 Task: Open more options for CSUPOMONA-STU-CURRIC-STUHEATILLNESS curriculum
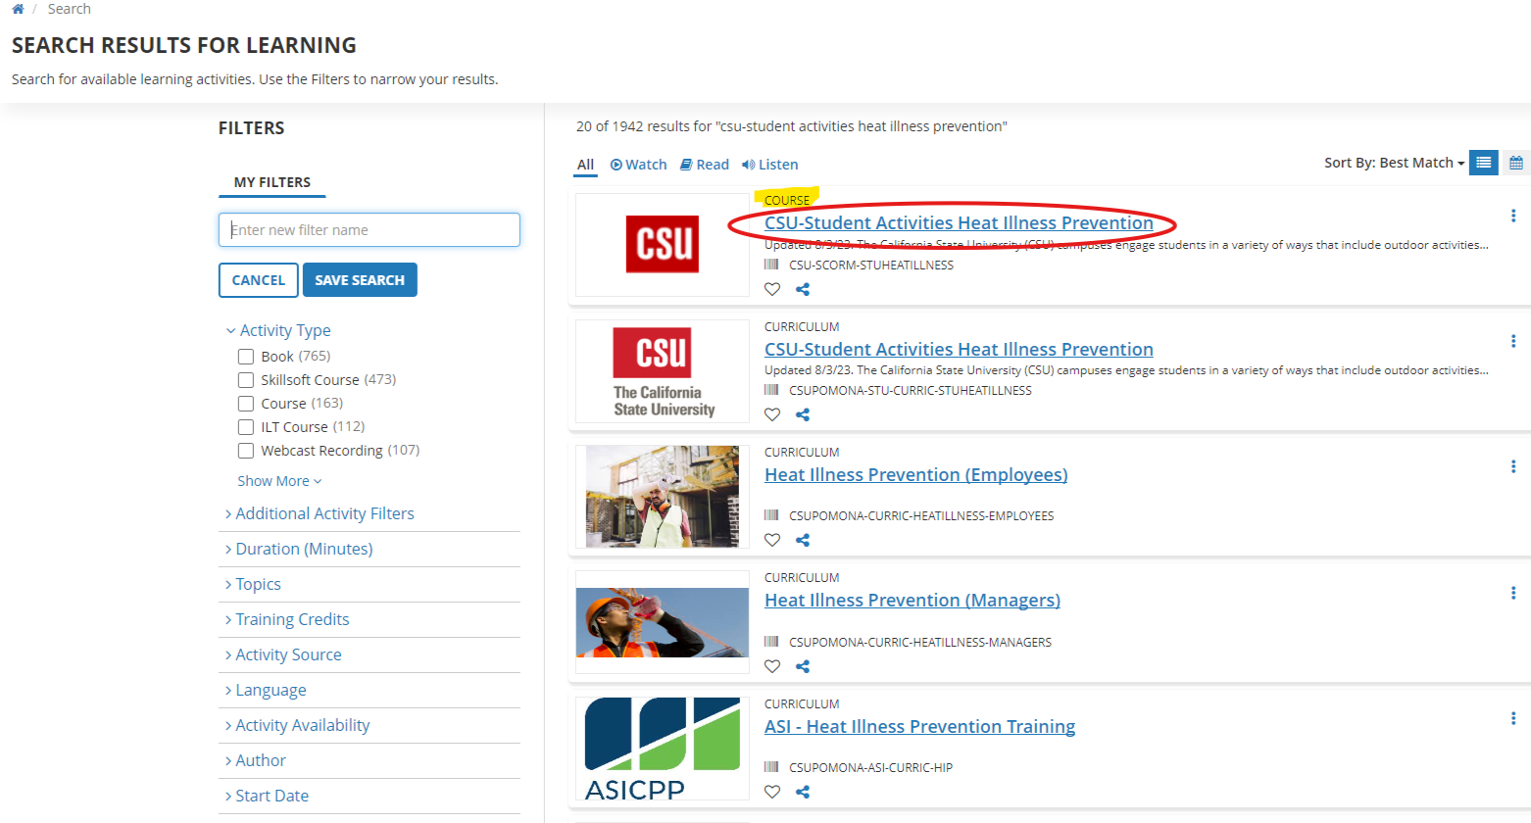click(x=1513, y=341)
